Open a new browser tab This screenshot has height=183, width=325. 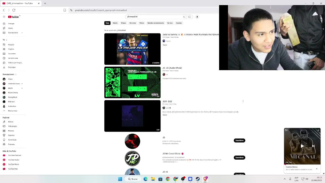click(45, 3)
